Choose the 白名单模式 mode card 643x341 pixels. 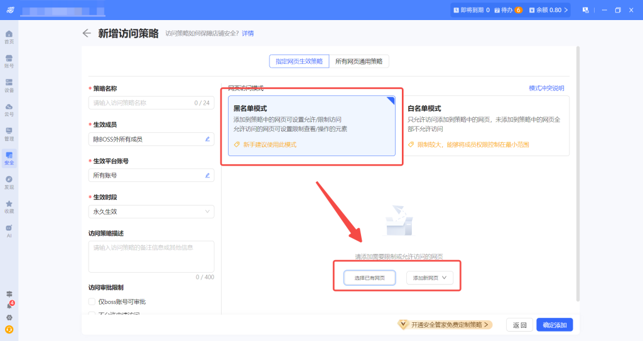tap(486, 125)
